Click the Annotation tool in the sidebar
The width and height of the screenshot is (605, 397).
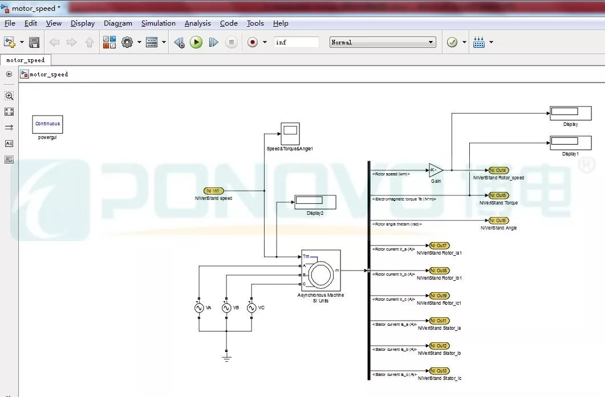[x=9, y=144]
